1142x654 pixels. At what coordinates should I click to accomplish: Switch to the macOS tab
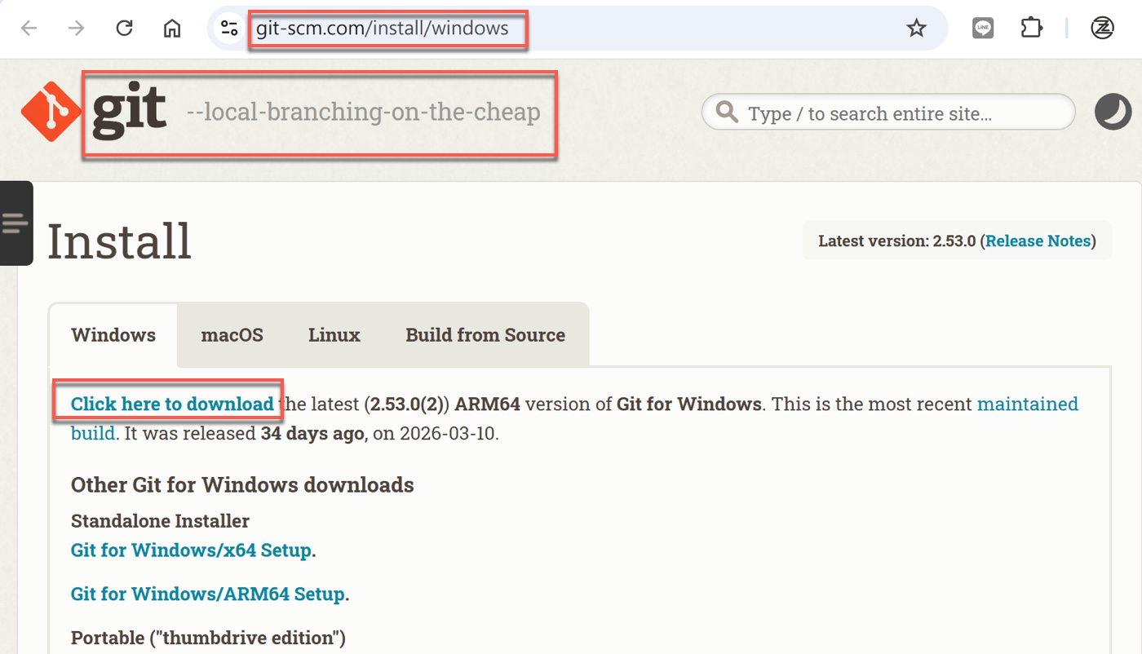coord(232,335)
